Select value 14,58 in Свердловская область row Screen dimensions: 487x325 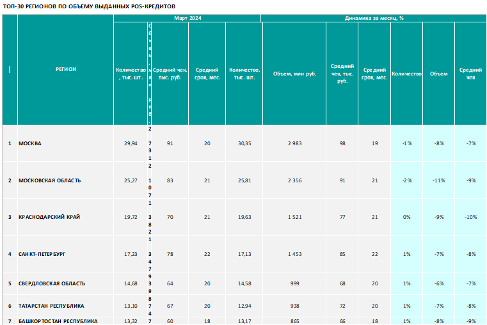pyautogui.click(x=244, y=283)
